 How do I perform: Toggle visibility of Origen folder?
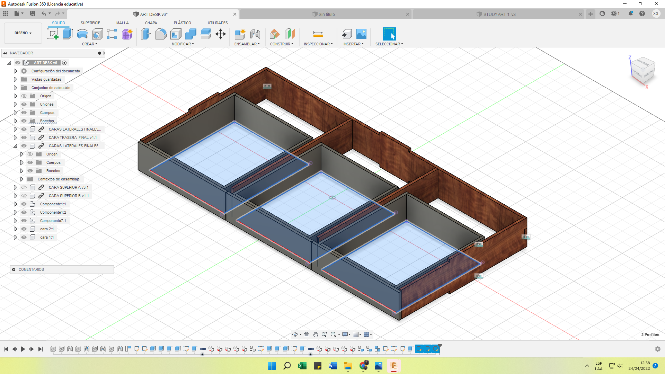pos(24,96)
